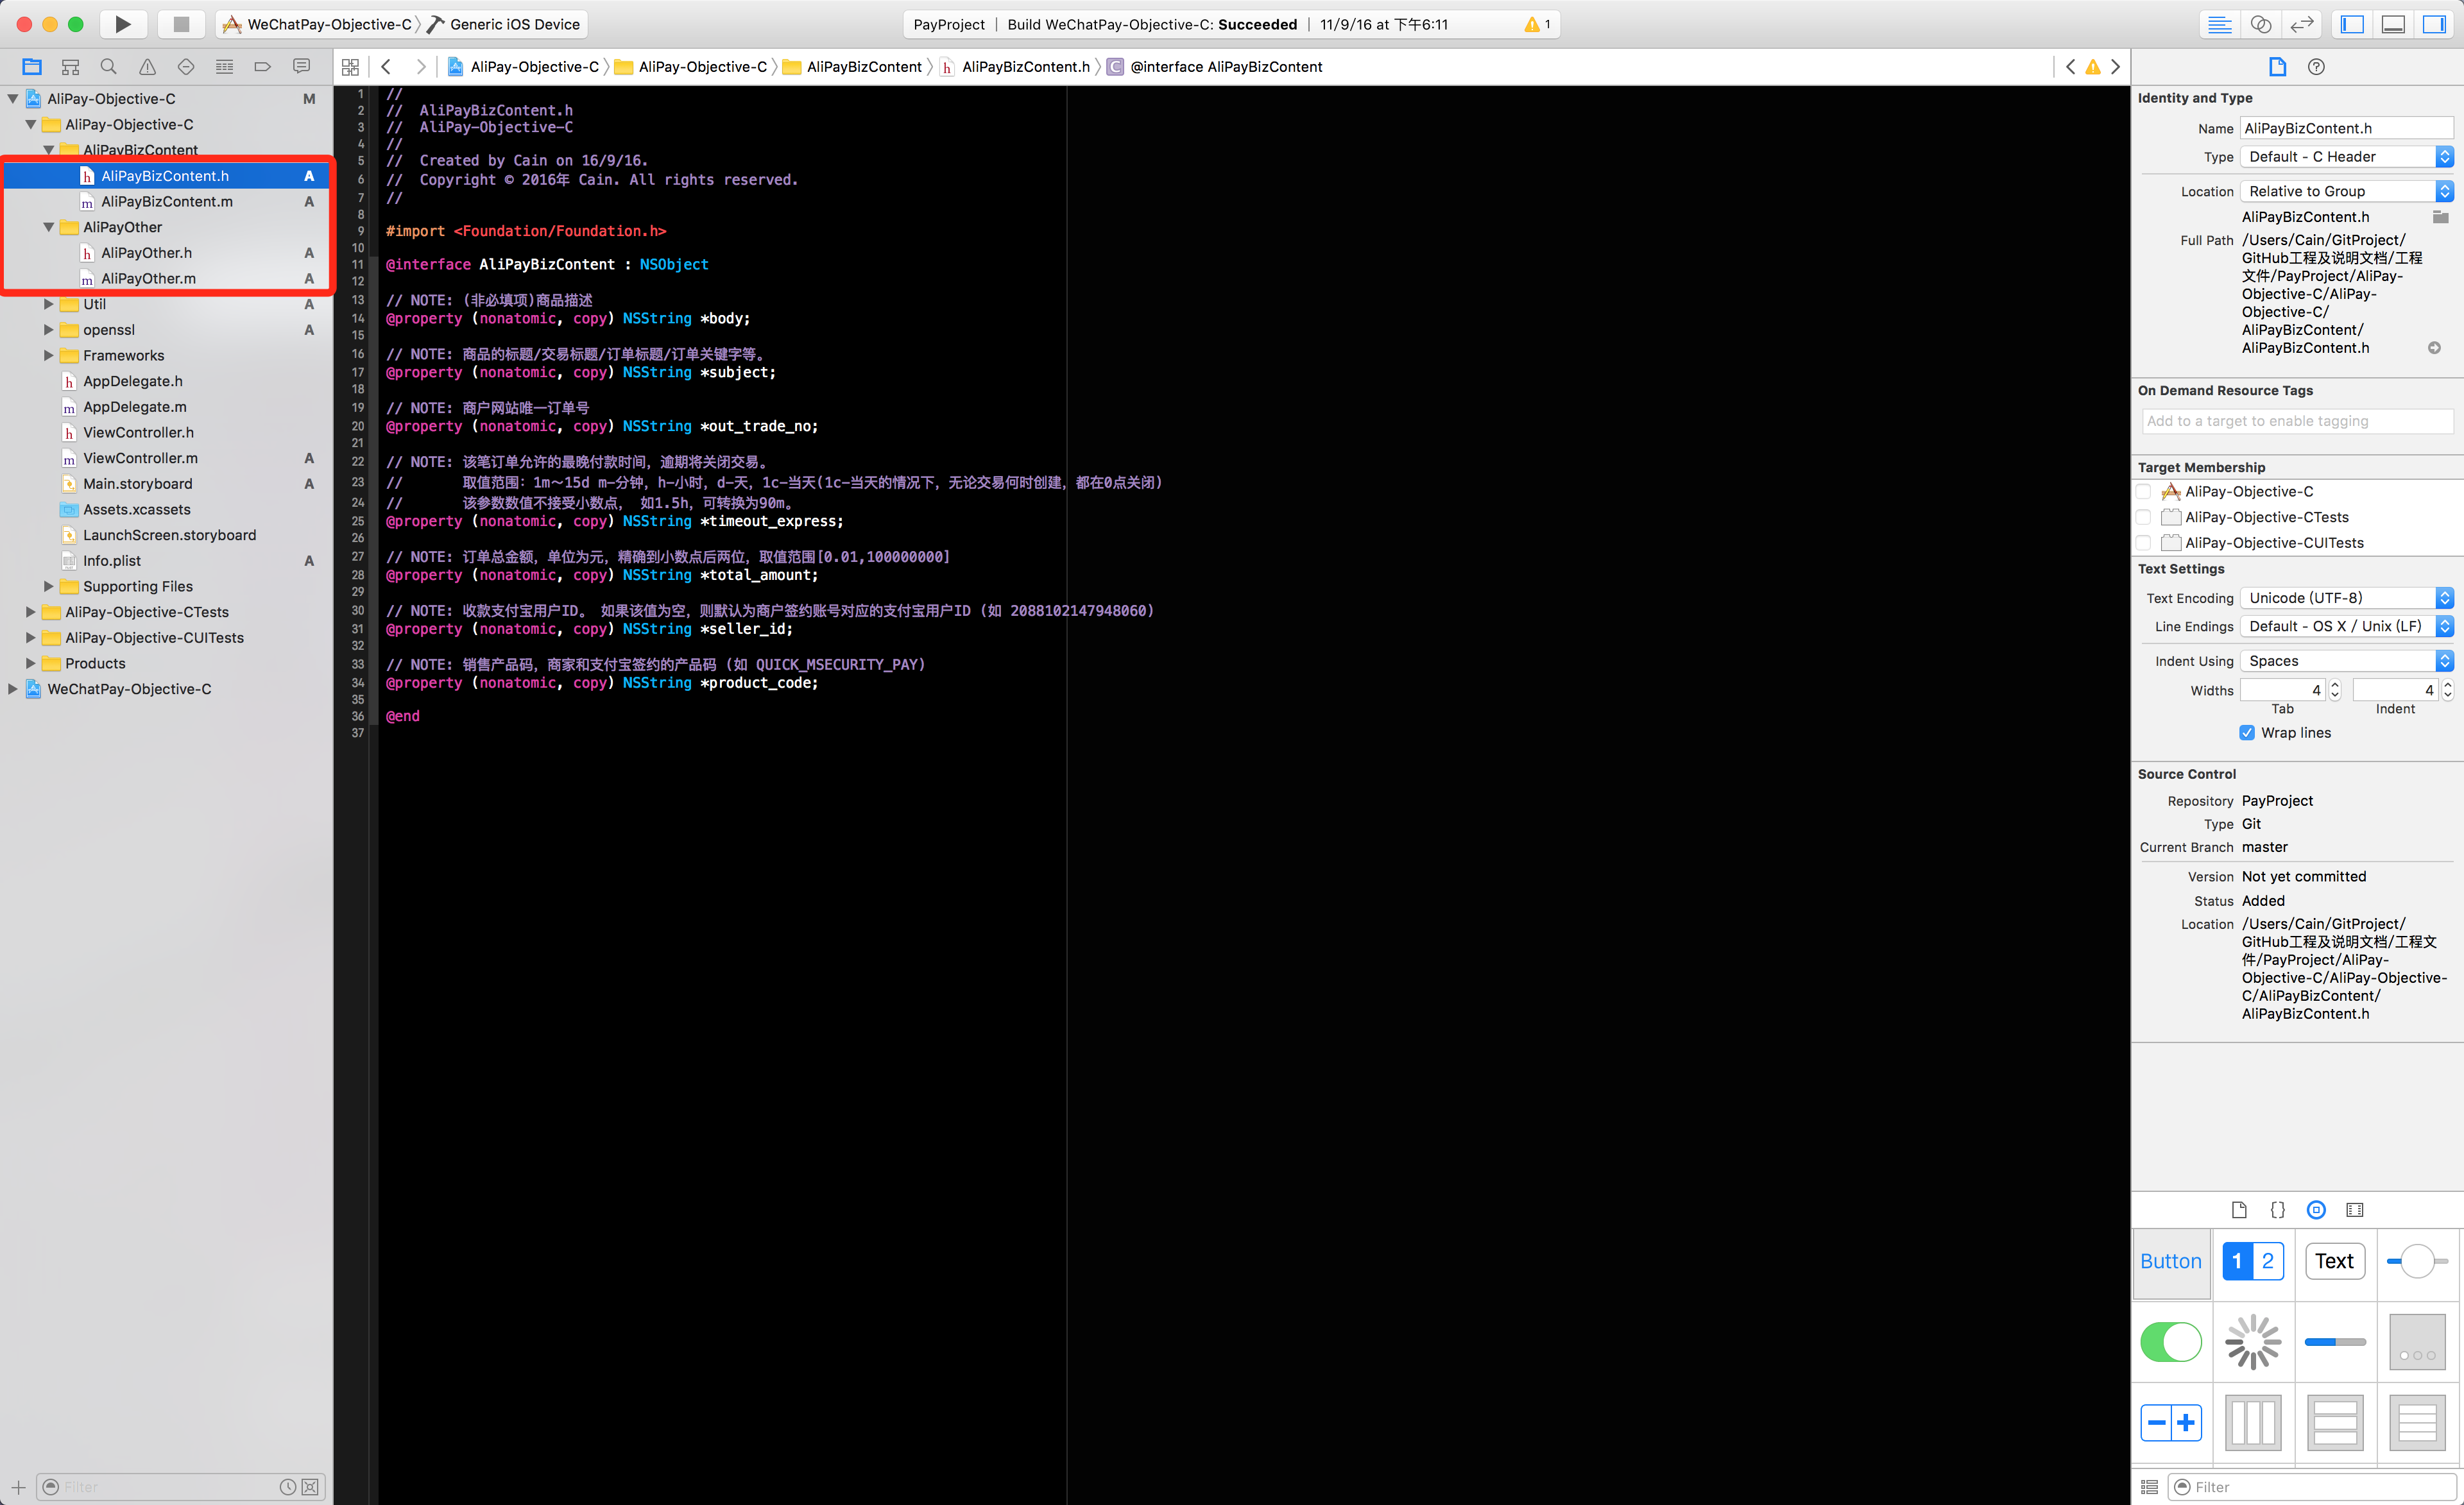Enable AliPay-Objective-C target membership
The height and width of the screenshot is (1505, 2464).
click(2144, 492)
